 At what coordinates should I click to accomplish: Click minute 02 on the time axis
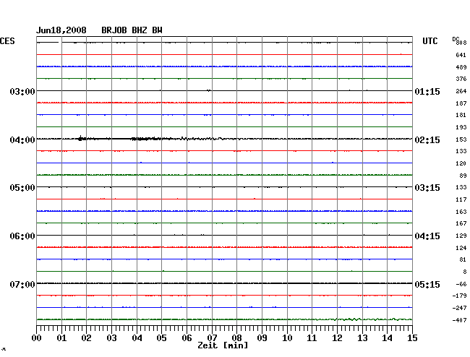coord(86,338)
